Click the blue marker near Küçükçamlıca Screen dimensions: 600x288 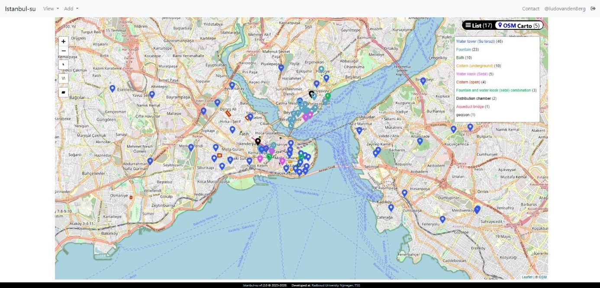click(x=454, y=129)
